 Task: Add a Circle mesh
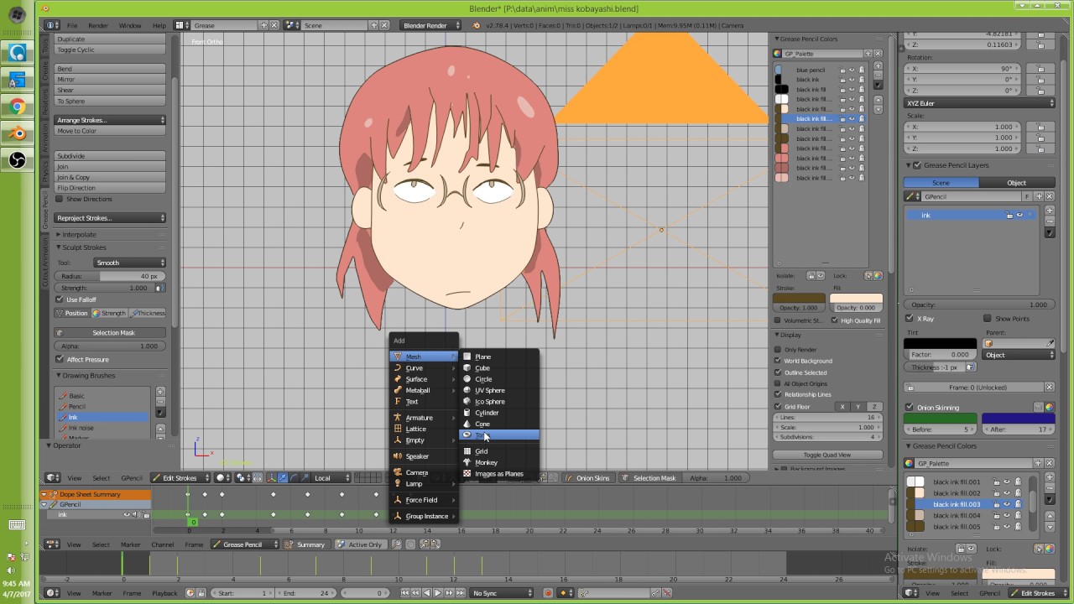coord(500,379)
